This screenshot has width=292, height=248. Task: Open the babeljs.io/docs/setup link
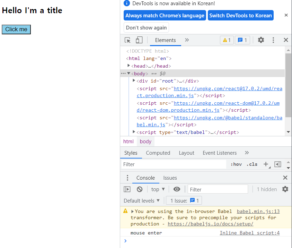click(x=211, y=224)
